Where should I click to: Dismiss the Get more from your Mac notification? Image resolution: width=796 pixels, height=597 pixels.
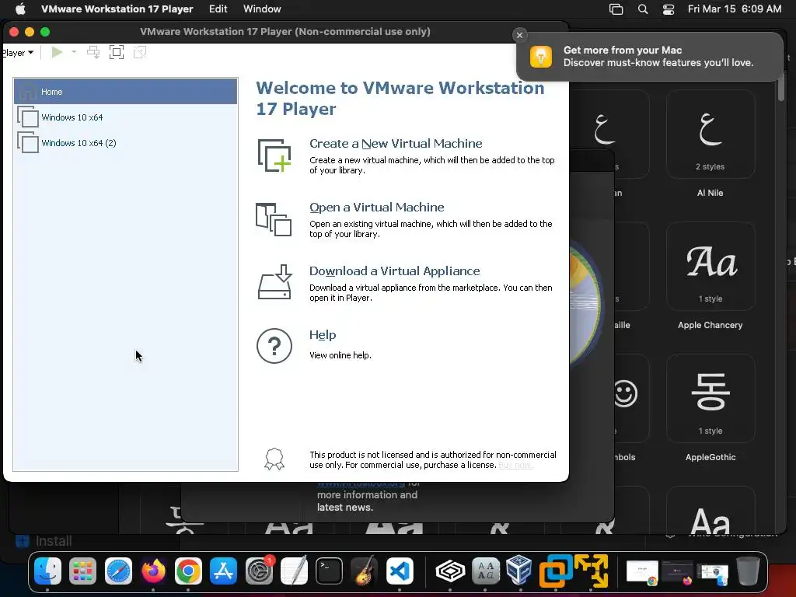[519, 35]
